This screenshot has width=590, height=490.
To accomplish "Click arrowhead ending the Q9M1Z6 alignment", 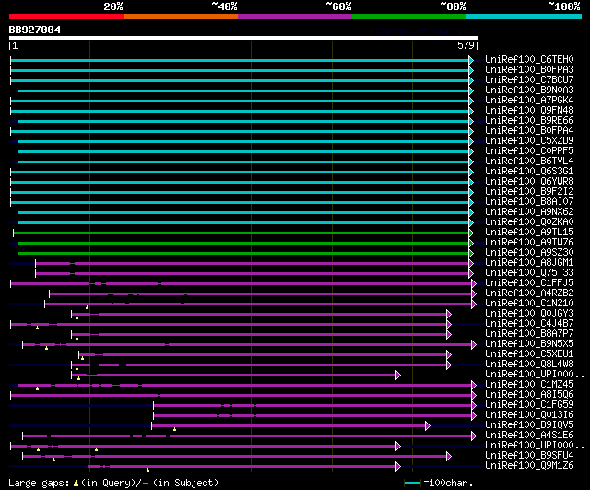I will pos(398,467).
